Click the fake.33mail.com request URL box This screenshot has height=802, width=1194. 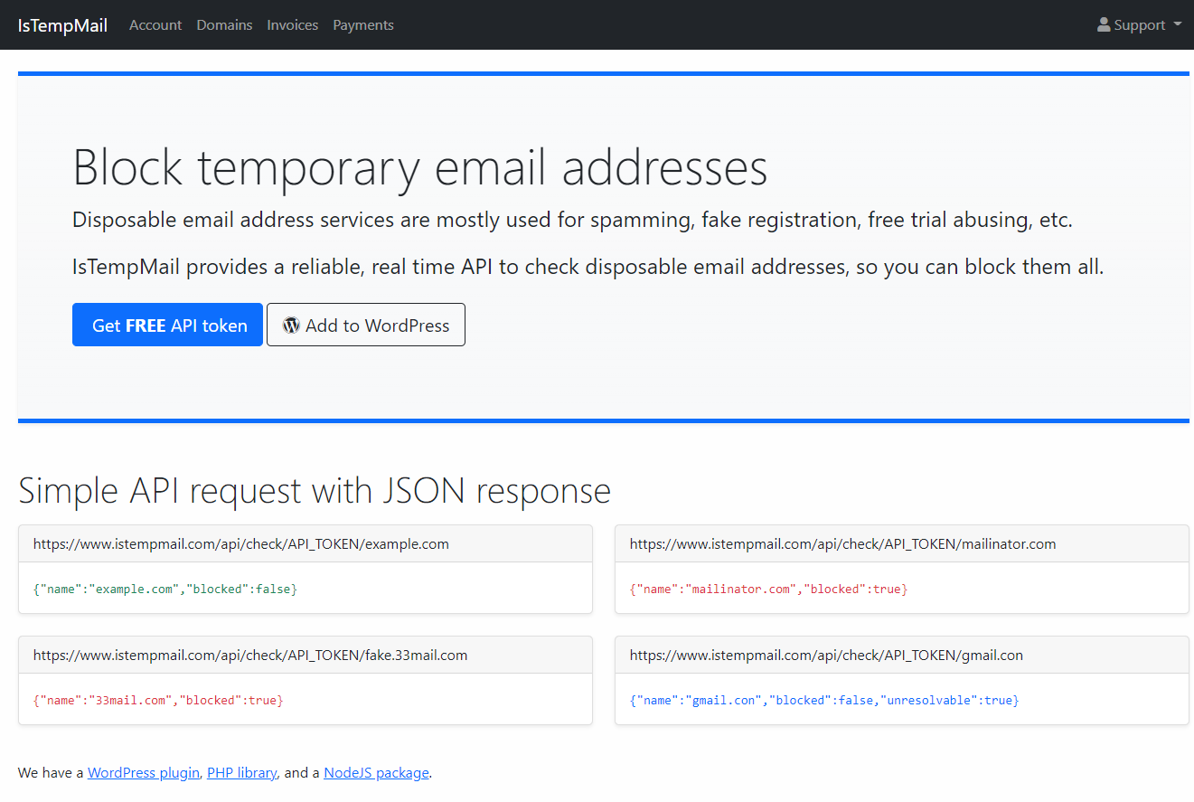coord(249,655)
